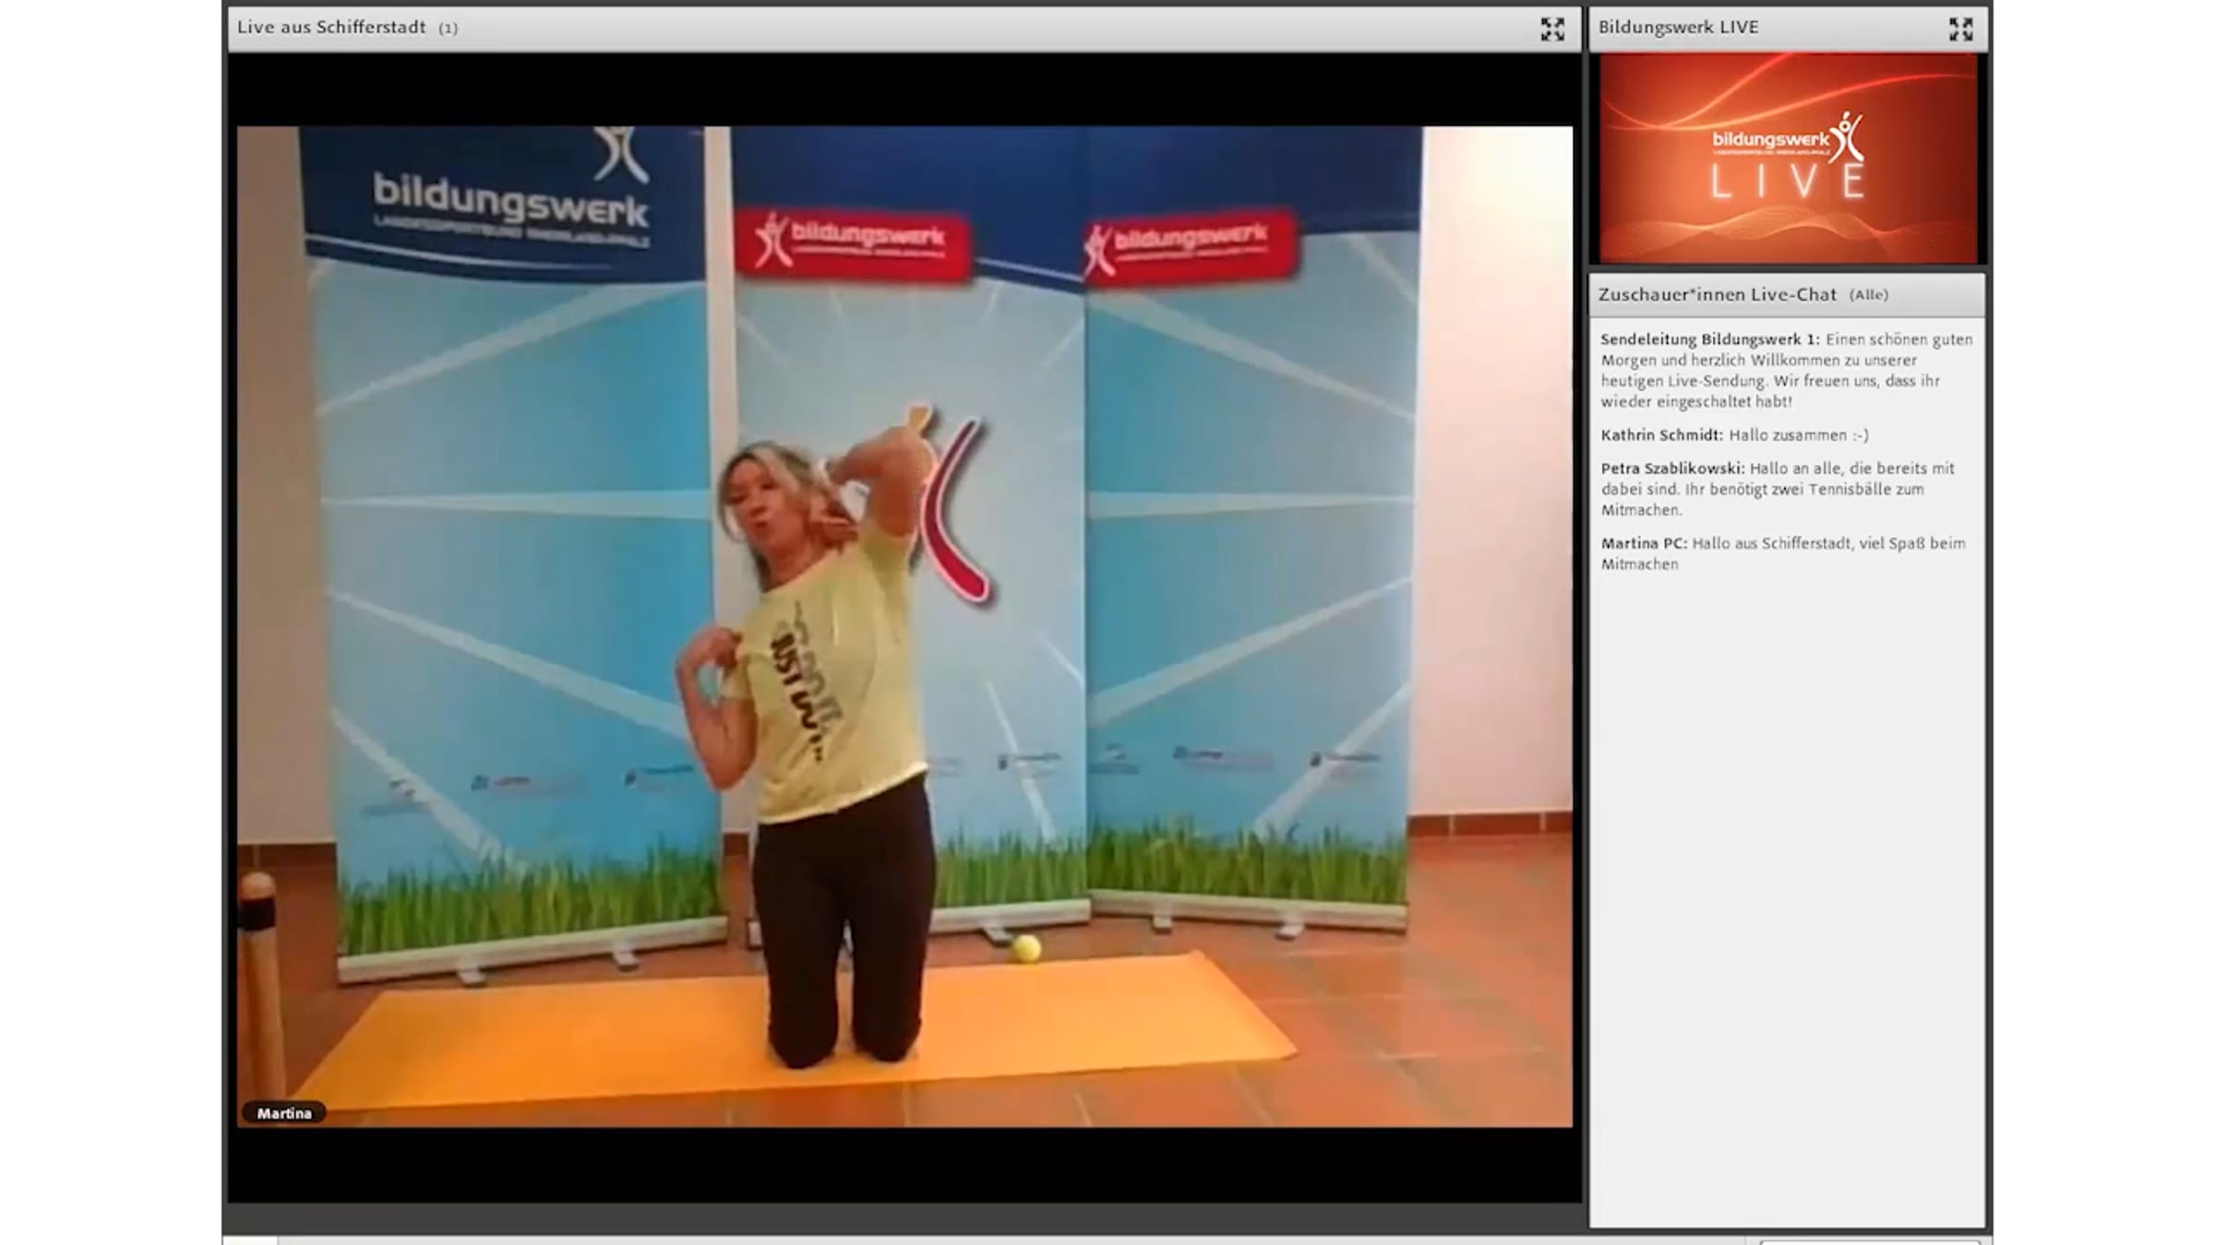Click sender name Sendeleitung Bildungswerk 1
Screen dimensions: 2215x1245
click(1709, 339)
